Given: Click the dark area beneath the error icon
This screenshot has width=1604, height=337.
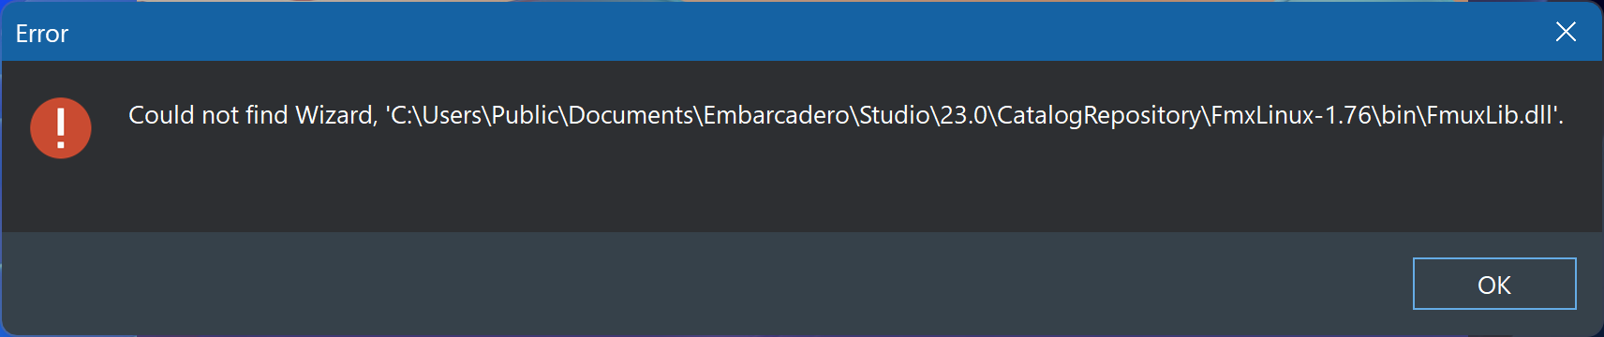Looking at the screenshot, I should point(61,197).
